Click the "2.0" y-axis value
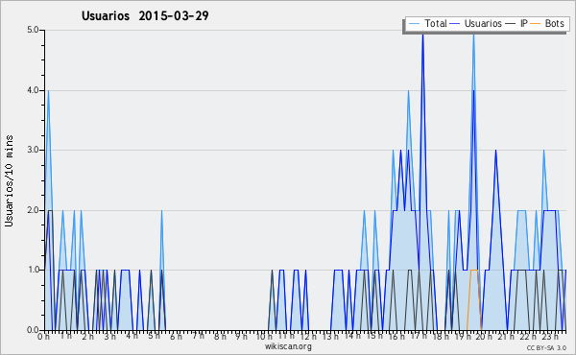Screen dimensions: 576x355 coord(33,210)
